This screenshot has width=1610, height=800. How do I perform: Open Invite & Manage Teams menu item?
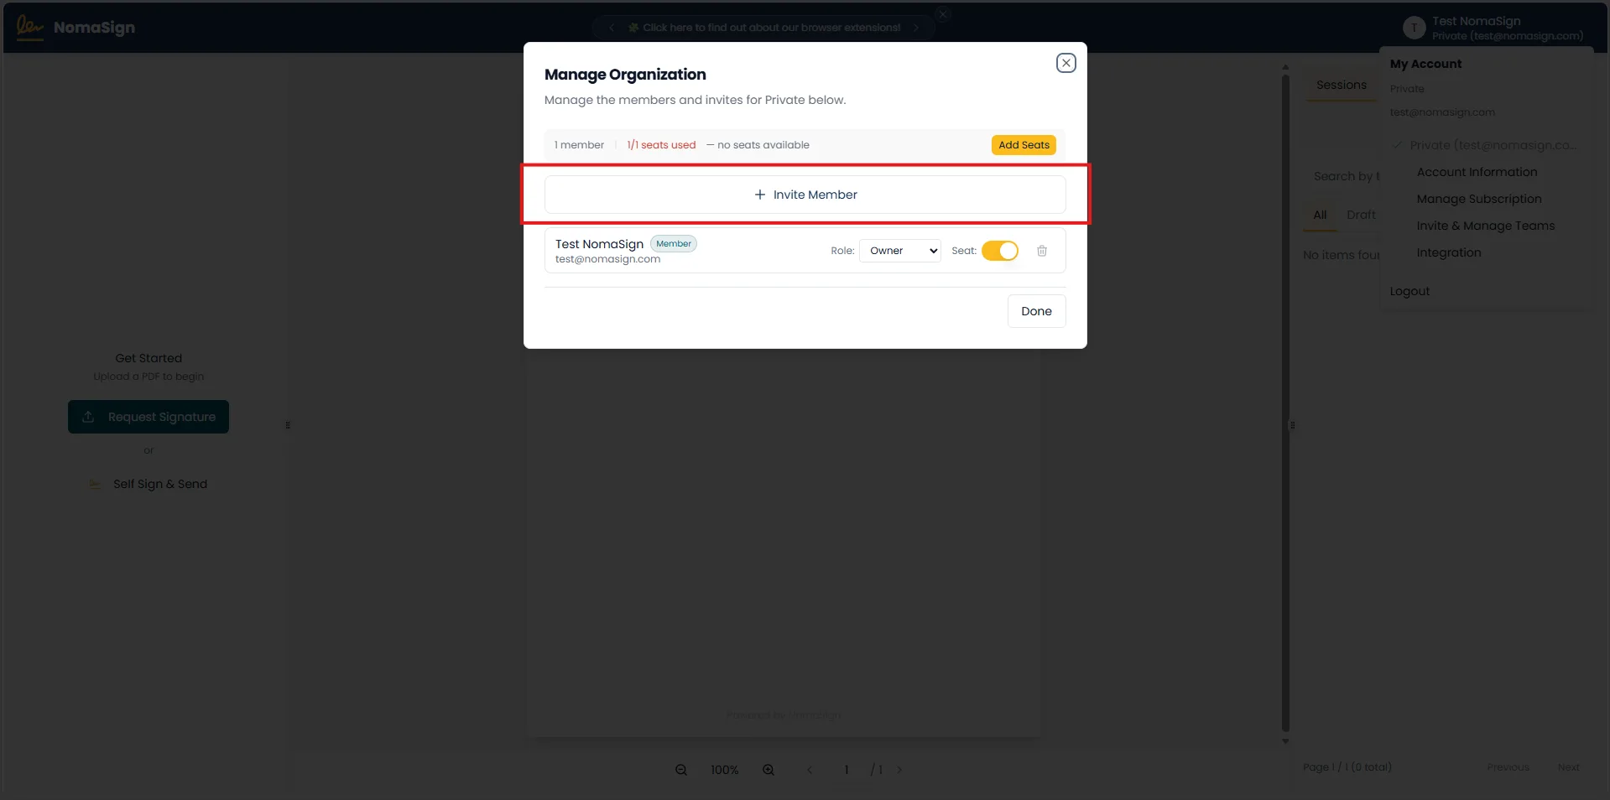pos(1485,226)
